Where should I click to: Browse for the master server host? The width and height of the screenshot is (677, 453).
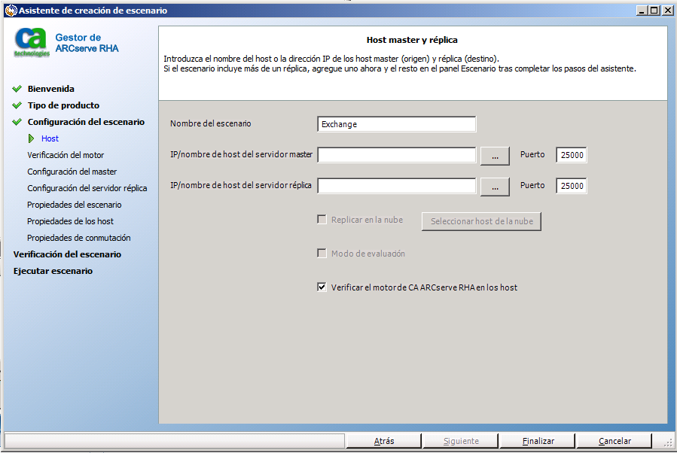(495, 157)
